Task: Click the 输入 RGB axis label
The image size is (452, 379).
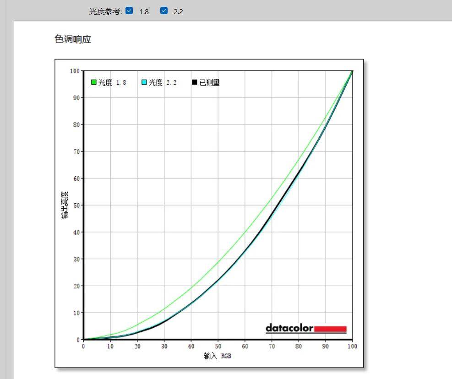Action: coord(218,356)
